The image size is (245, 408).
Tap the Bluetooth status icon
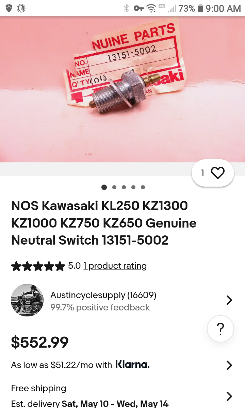click(126, 8)
